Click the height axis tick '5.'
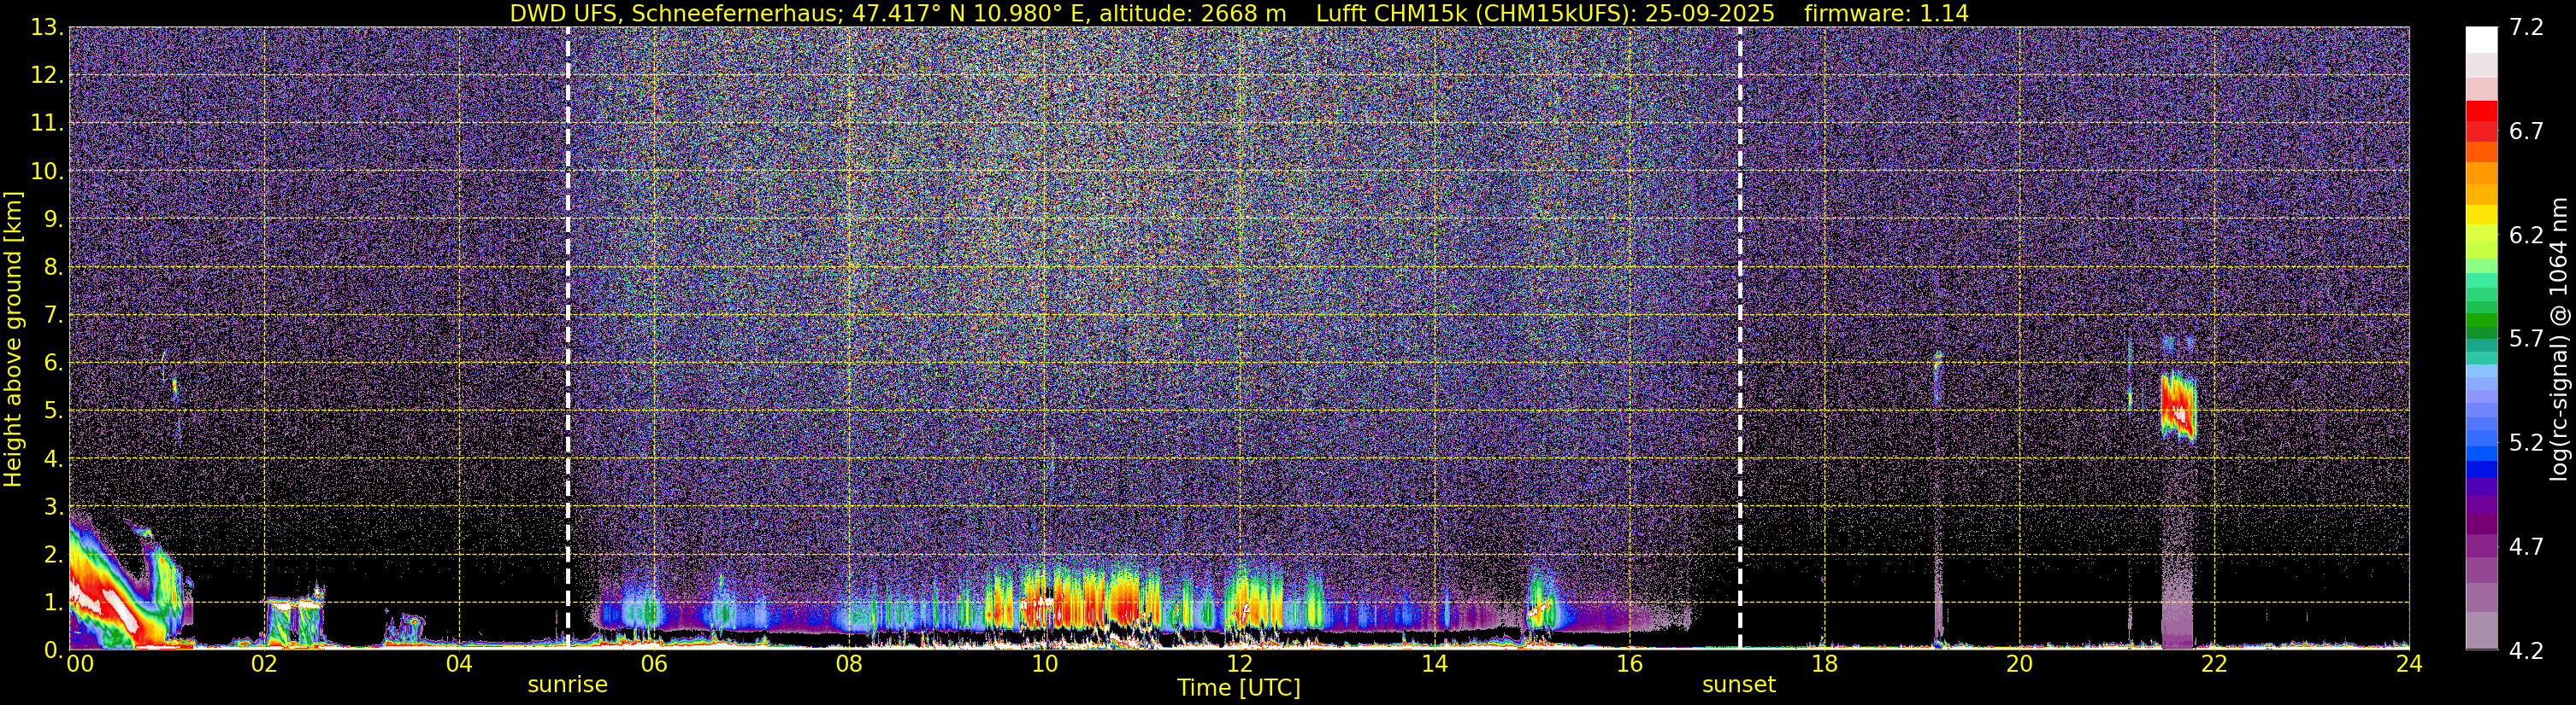Screen dimensions: 2576x705 (x=52, y=411)
